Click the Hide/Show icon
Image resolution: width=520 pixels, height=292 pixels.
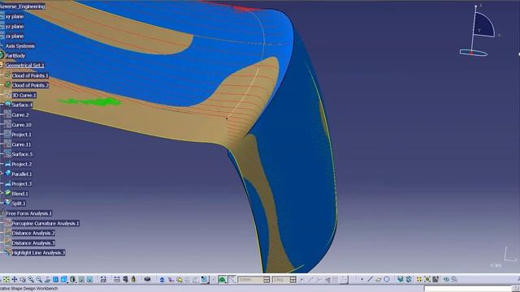click(81, 279)
